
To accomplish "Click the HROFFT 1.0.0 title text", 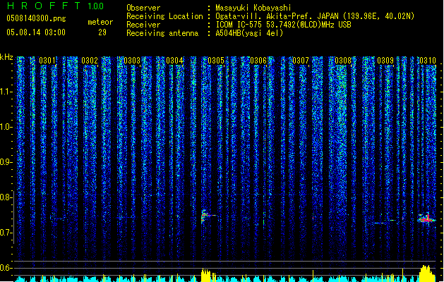I will point(55,6).
